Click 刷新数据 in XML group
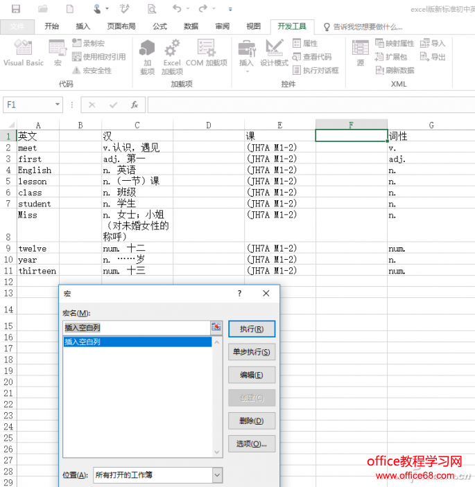Viewport: 475px width, 487px height. (x=395, y=71)
